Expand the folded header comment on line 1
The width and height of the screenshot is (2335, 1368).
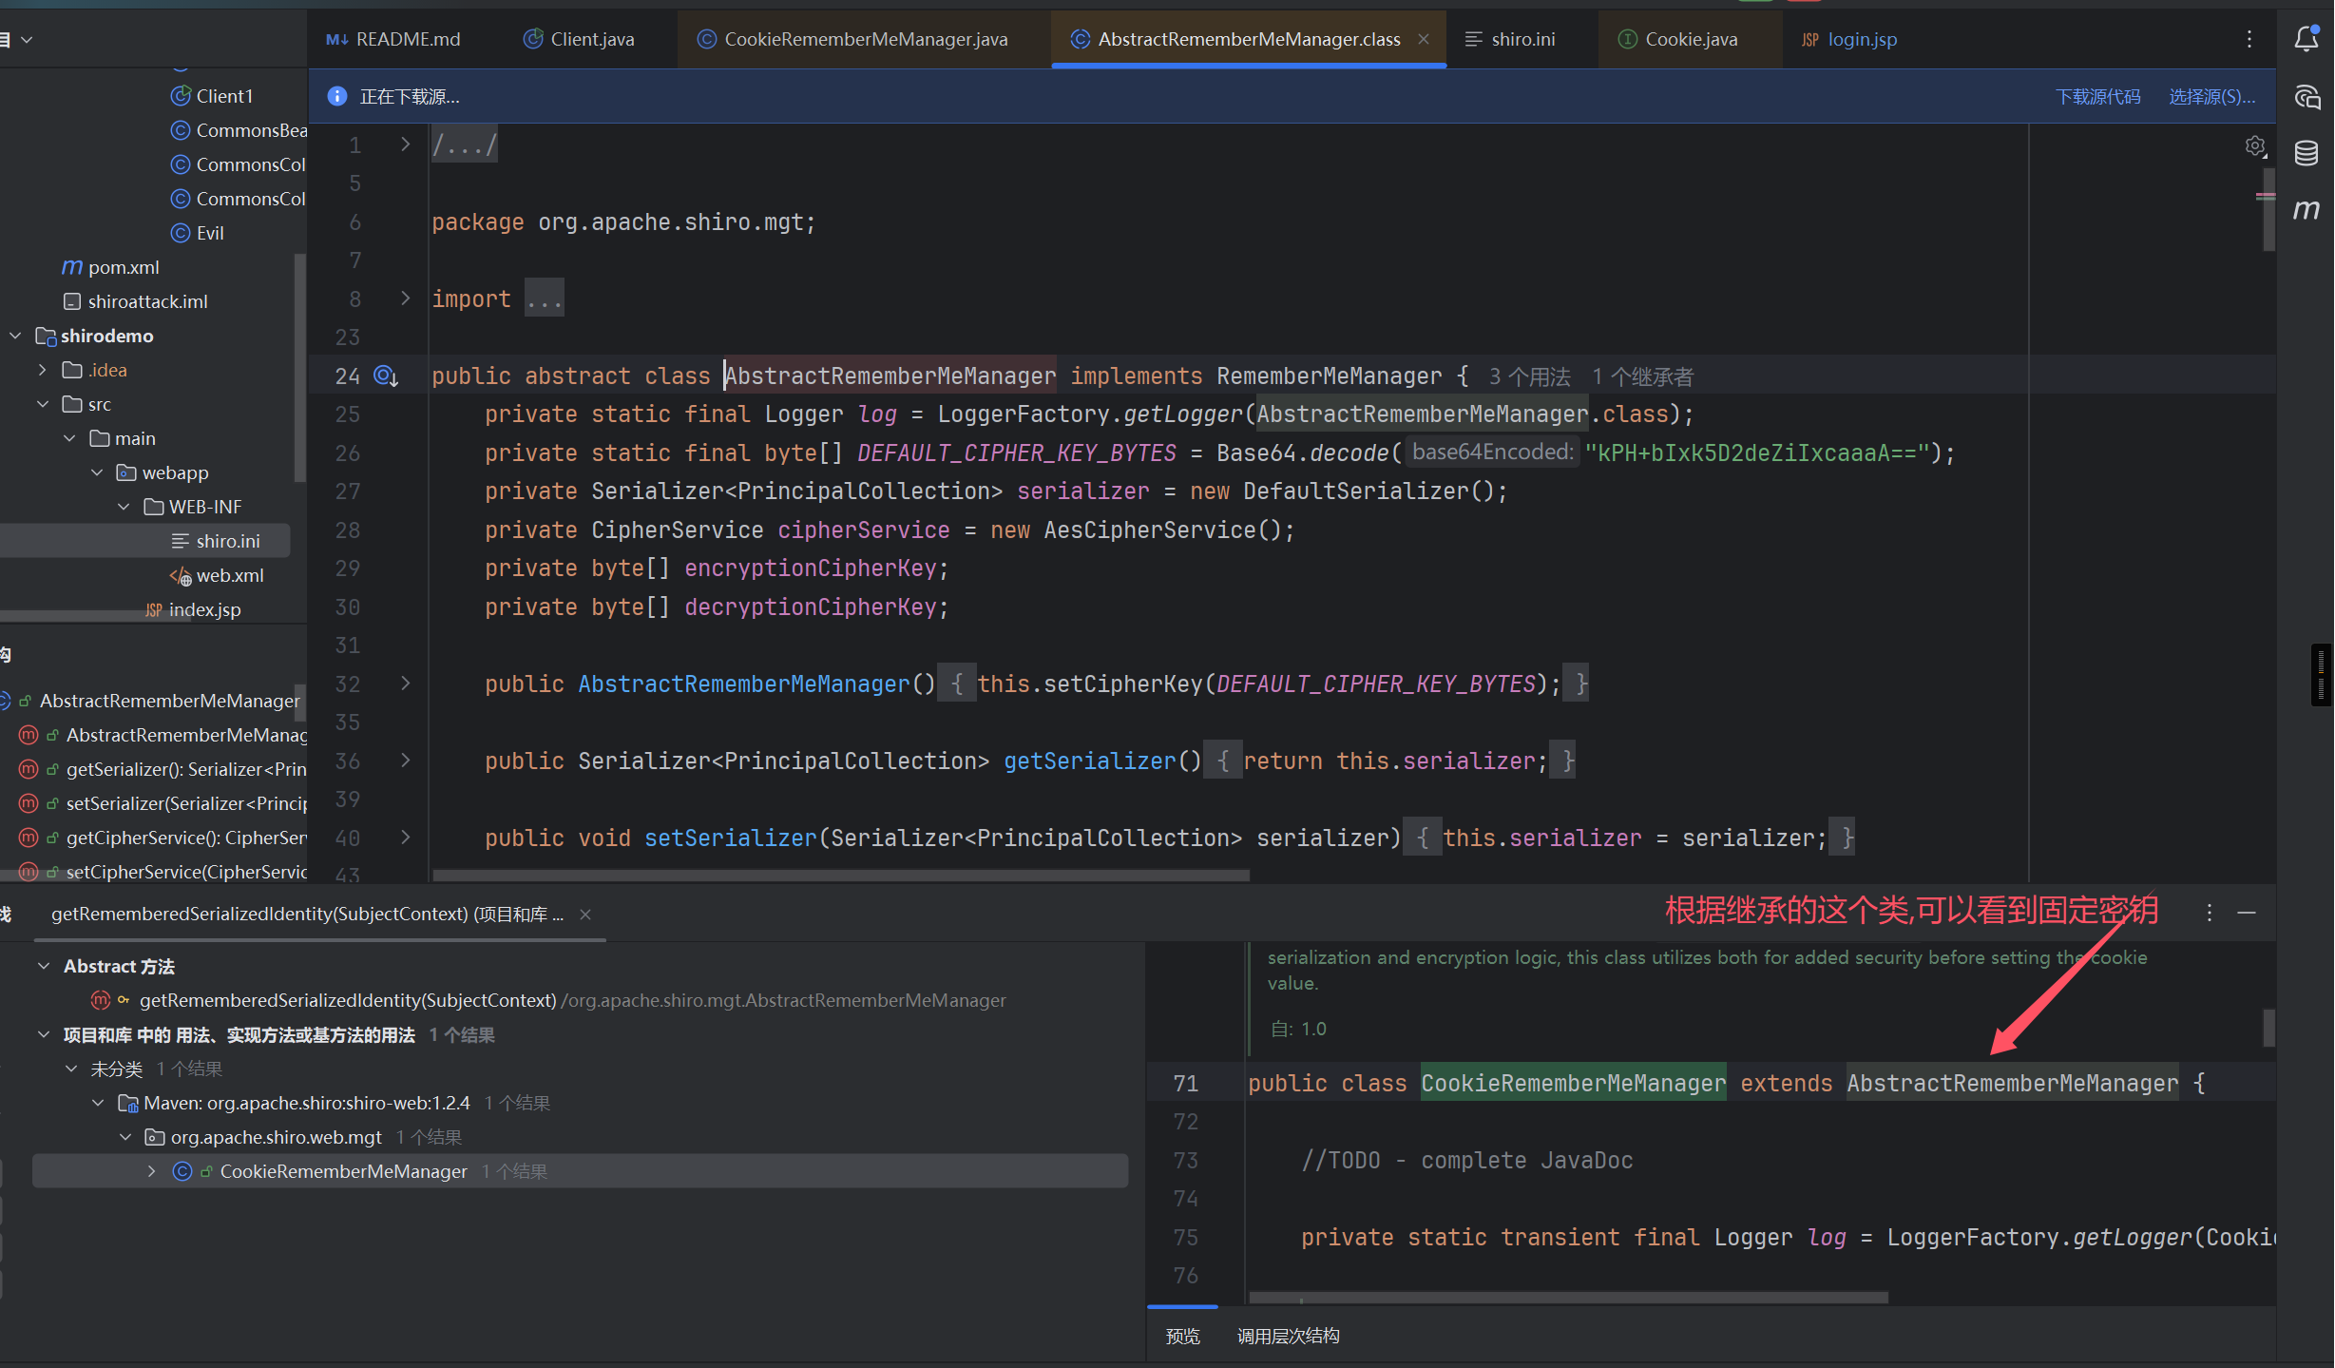click(x=406, y=145)
